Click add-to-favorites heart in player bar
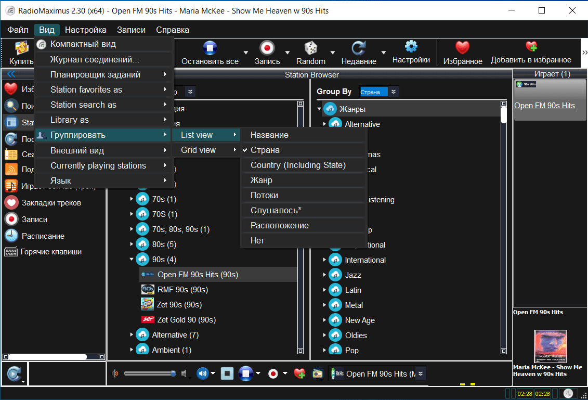Image resolution: width=588 pixels, height=400 pixels. click(x=299, y=373)
